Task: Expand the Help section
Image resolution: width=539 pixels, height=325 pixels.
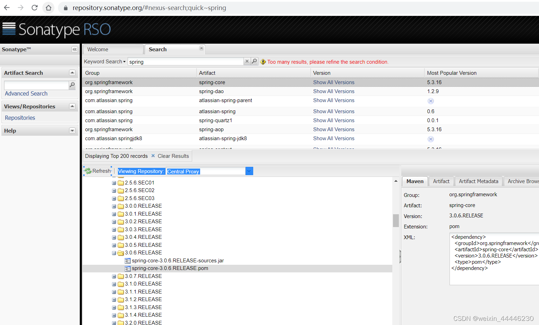Action: (x=72, y=130)
